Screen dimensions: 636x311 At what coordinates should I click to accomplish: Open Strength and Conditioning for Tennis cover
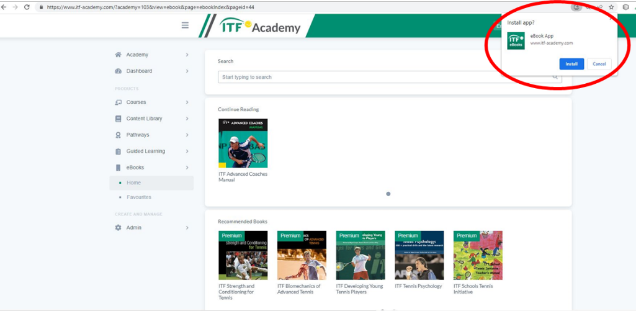pos(243,255)
